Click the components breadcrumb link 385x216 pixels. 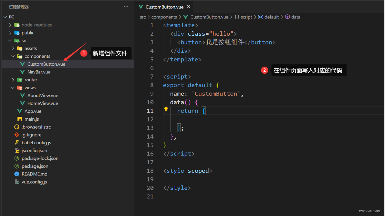tap(164, 17)
